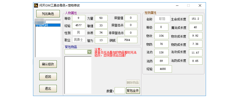
Task: Edit 物防成长度 field showing 7.36
Action: (x=196, y=44)
